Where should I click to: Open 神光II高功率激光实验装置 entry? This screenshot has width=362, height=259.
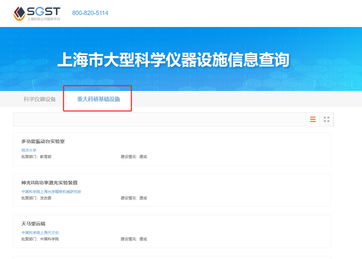click(x=49, y=183)
